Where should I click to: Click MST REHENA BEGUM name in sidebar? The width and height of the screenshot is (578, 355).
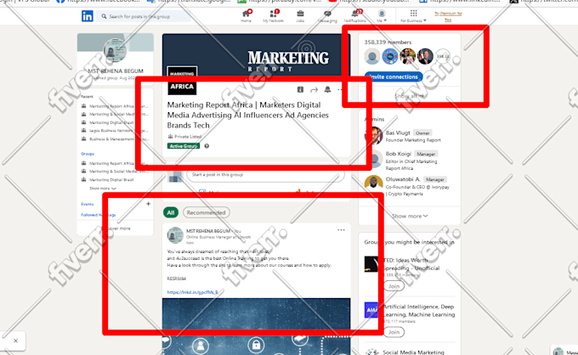[x=116, y=70]
